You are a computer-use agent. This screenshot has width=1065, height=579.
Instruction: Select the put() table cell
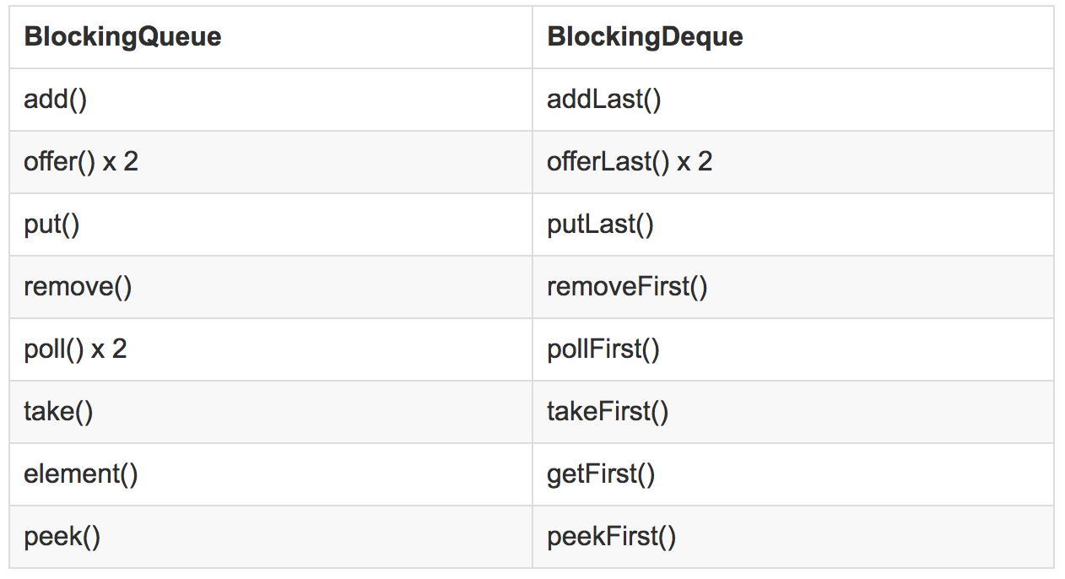271,225
